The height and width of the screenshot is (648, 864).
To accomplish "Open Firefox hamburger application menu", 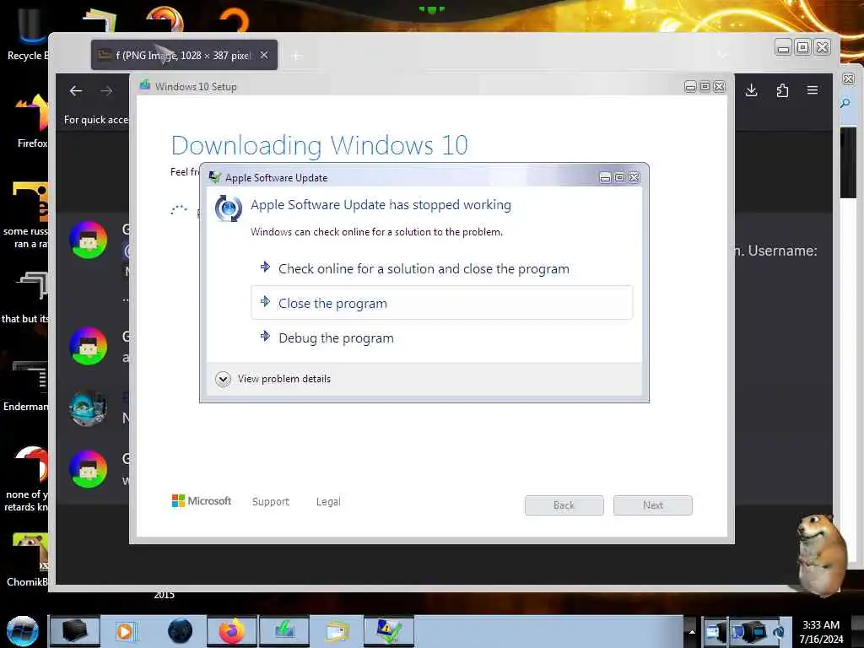I will (x=813, y=89).
